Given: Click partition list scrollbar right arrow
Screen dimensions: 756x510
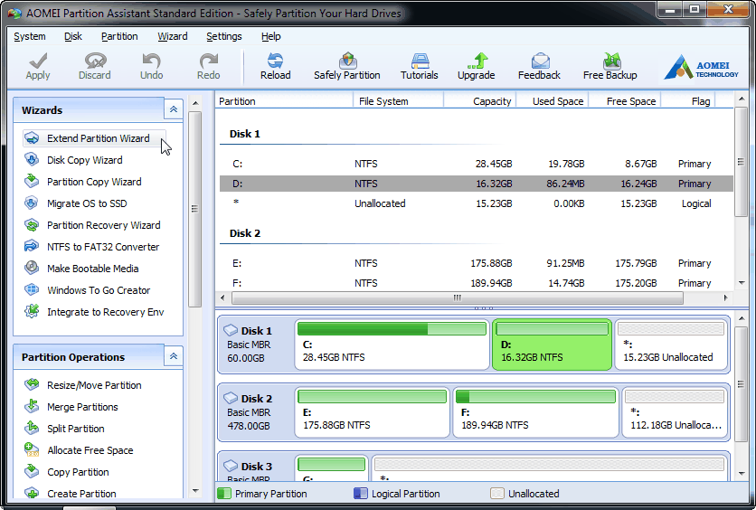Looking at the screenshot, I should [x=725, y=297].
